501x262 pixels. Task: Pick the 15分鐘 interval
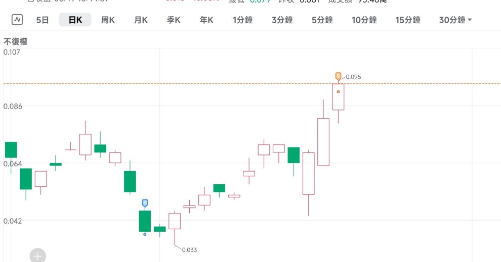tap(408, 20)
